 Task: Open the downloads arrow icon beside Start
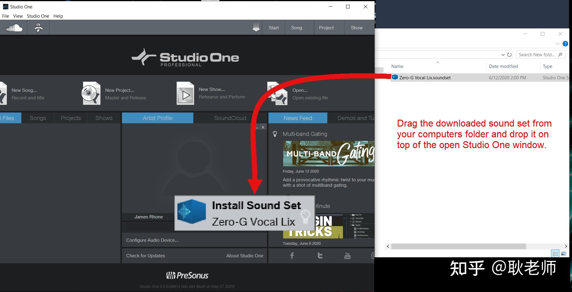coord(256,28)
